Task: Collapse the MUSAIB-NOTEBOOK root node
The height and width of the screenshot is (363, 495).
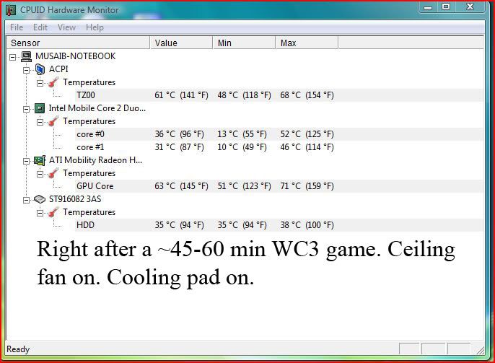Action: (x=13, y=57)
